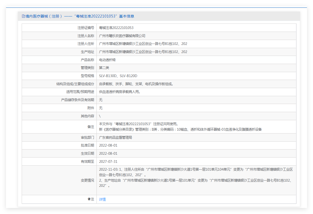This screenshot has height=214, width=313.
Task: Click the 变更情况 label
Action: [x=87, y=180]
